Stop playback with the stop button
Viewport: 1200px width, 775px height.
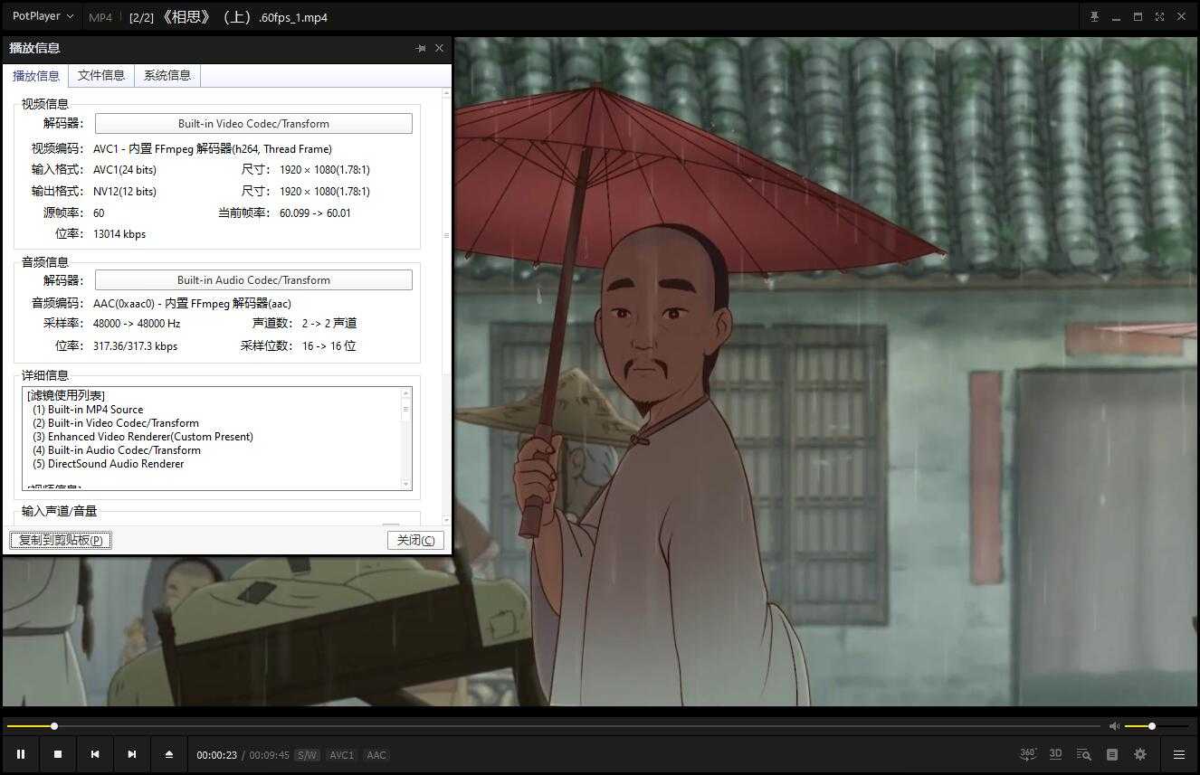click(x=58, y=754)
